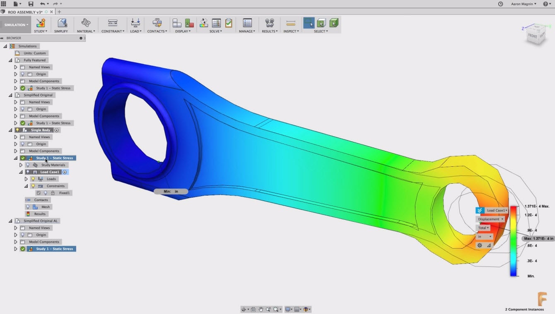Viewport: 555px width, 314px height.
Task: Open the Load Case1 legend dropdown
Action: [x=497, y=211]
